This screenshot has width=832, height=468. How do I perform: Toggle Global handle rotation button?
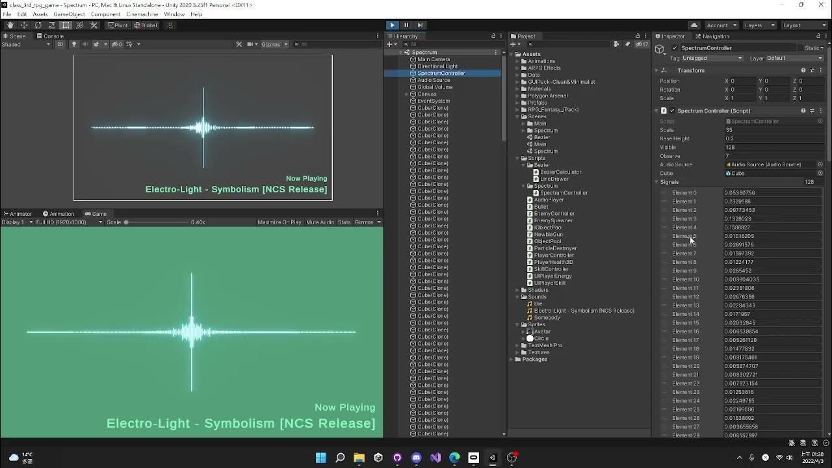(x=146, y=25)
